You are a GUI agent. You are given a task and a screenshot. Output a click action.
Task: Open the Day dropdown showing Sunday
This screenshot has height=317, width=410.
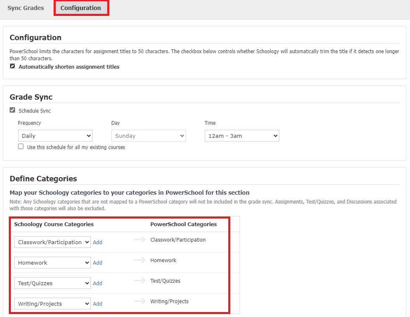click(x=149, y=136)
